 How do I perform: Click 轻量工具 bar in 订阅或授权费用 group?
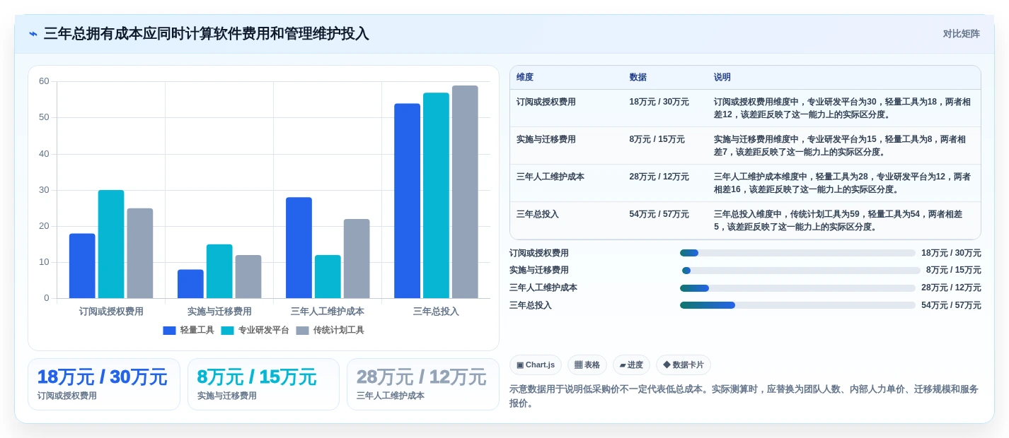click(x=82, y=266)
